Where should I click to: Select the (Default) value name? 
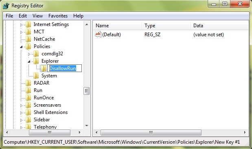coord(112,35)
